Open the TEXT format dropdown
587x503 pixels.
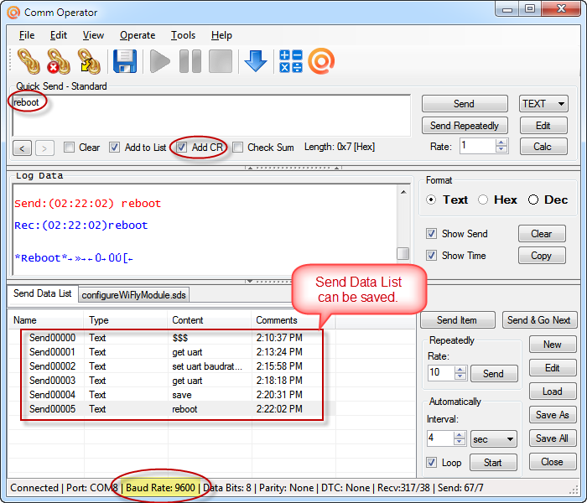543,104
